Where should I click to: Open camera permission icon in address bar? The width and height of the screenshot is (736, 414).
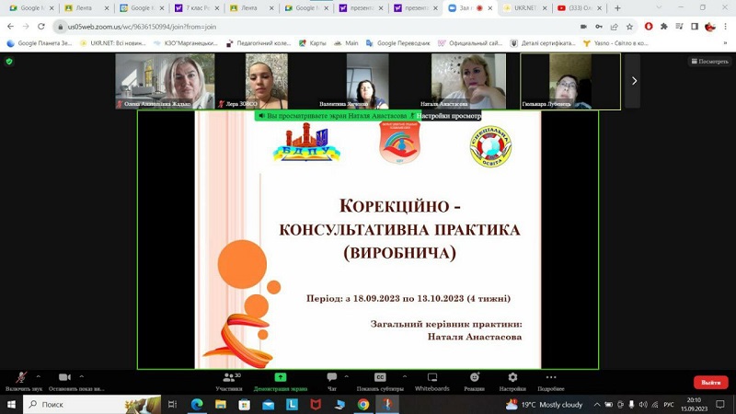coord(583,27)
